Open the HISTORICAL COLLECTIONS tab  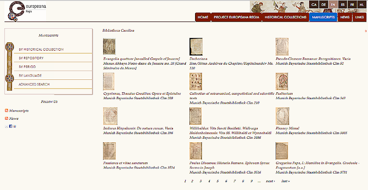285,17
